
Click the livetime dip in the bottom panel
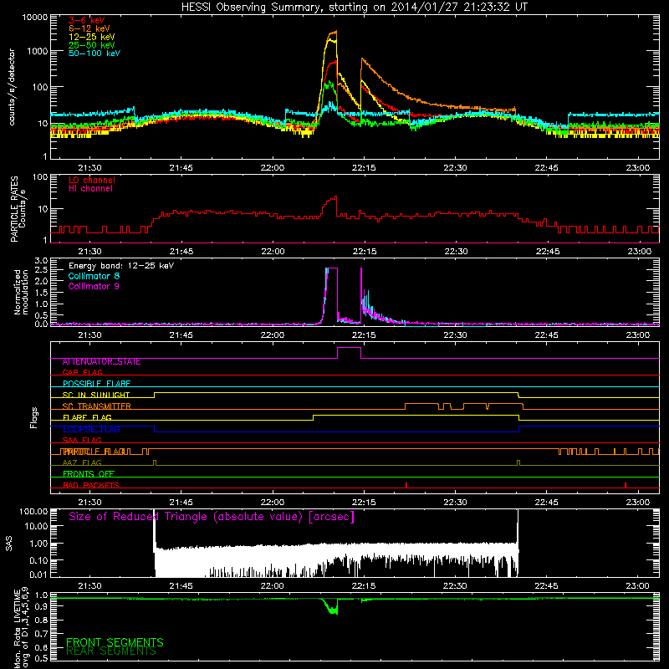click(x=333, y=611)
